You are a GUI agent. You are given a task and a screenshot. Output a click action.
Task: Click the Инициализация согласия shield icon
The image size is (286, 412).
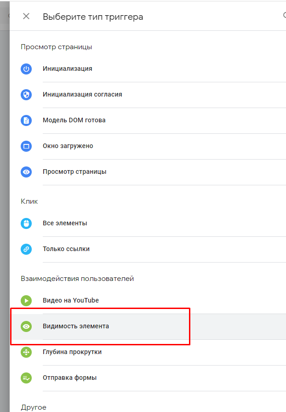(x=26, y=95)
